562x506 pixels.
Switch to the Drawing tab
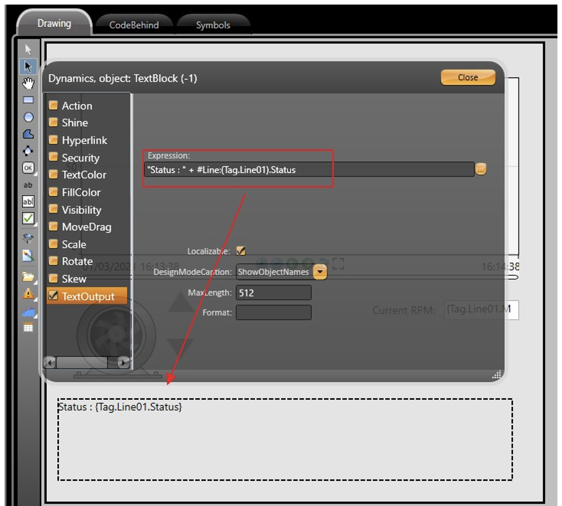(54, 23)
